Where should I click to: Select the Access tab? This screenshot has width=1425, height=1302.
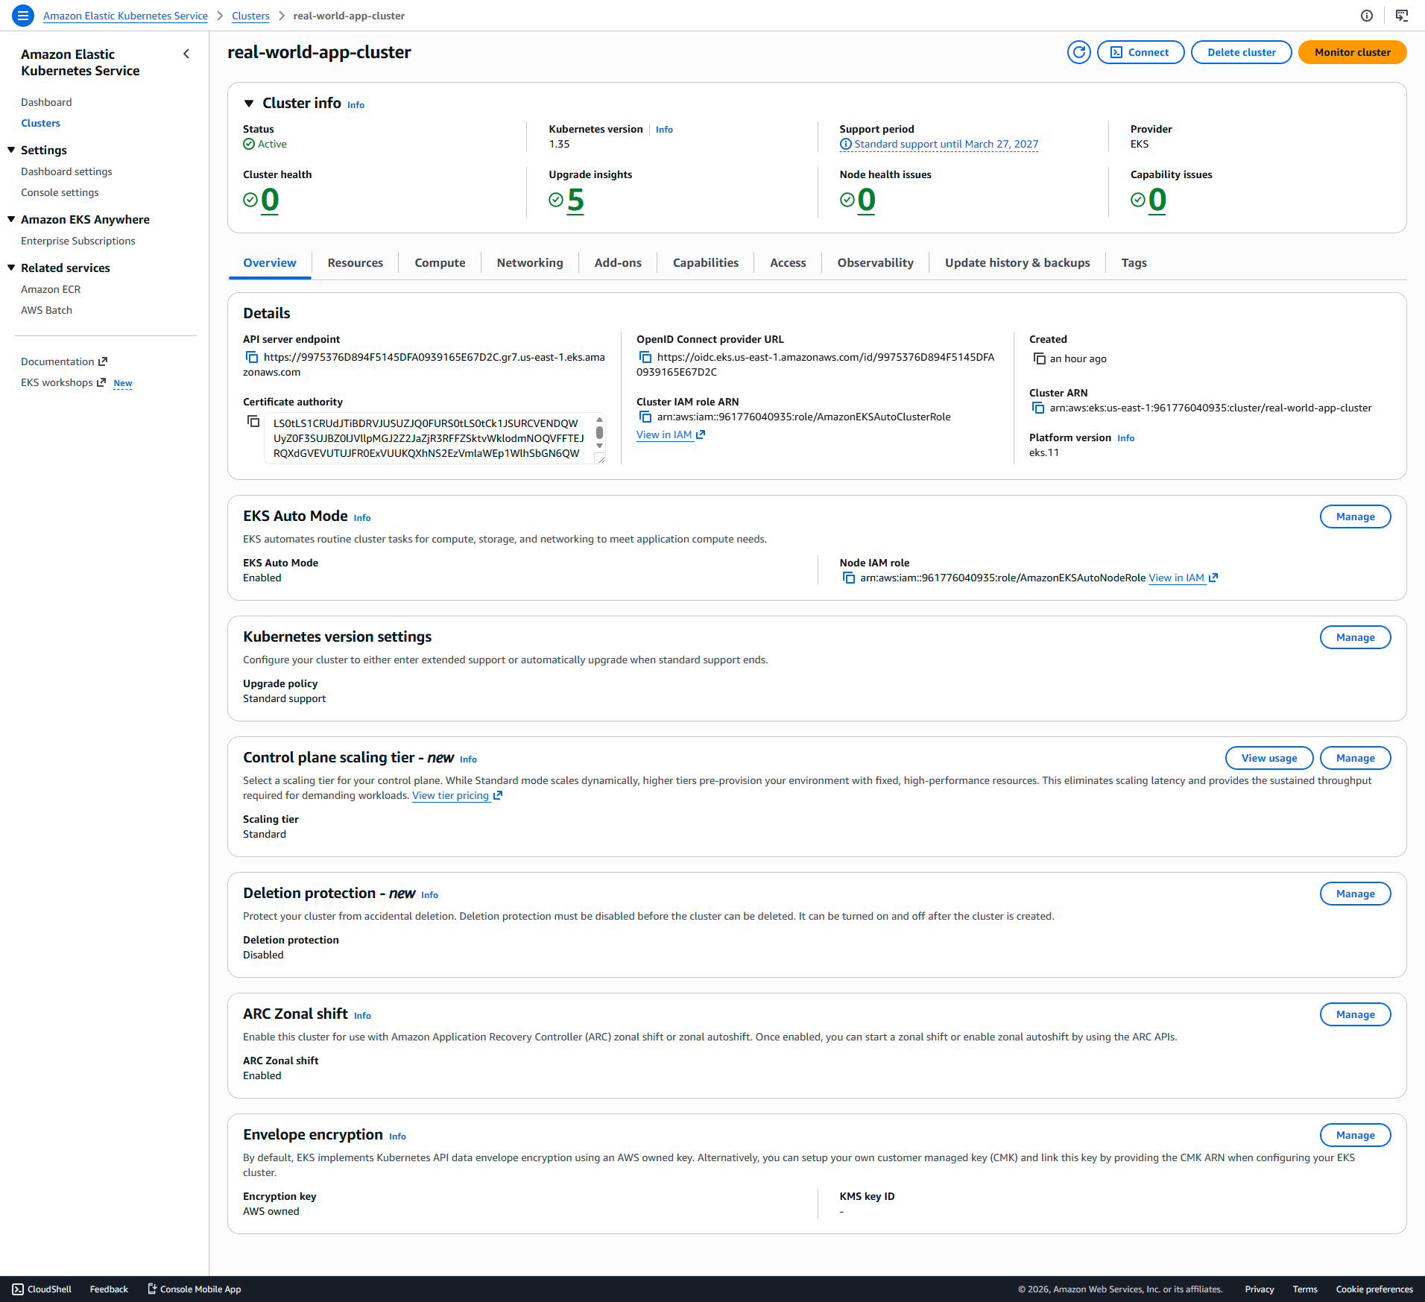click(788, 263)
